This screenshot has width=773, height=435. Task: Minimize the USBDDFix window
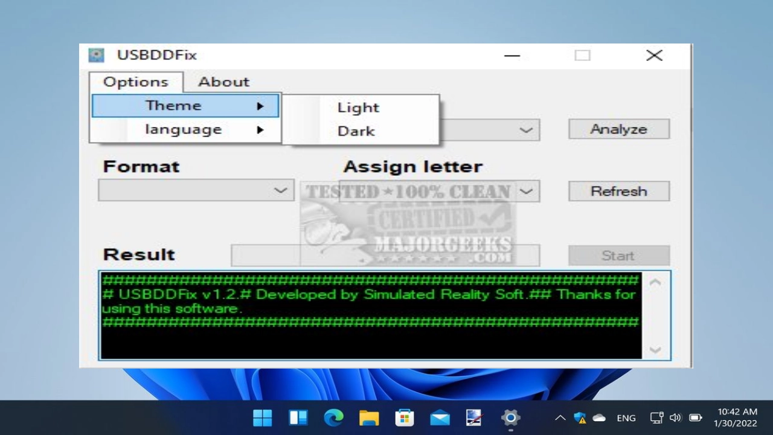pos(512,56)
